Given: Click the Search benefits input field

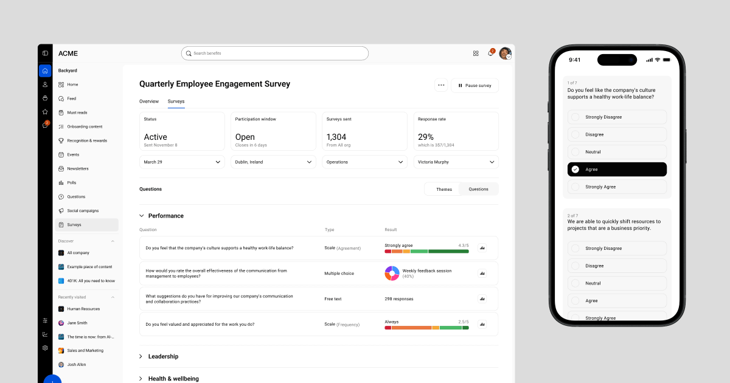Looking at the screenshot, I should click(275, 53).
